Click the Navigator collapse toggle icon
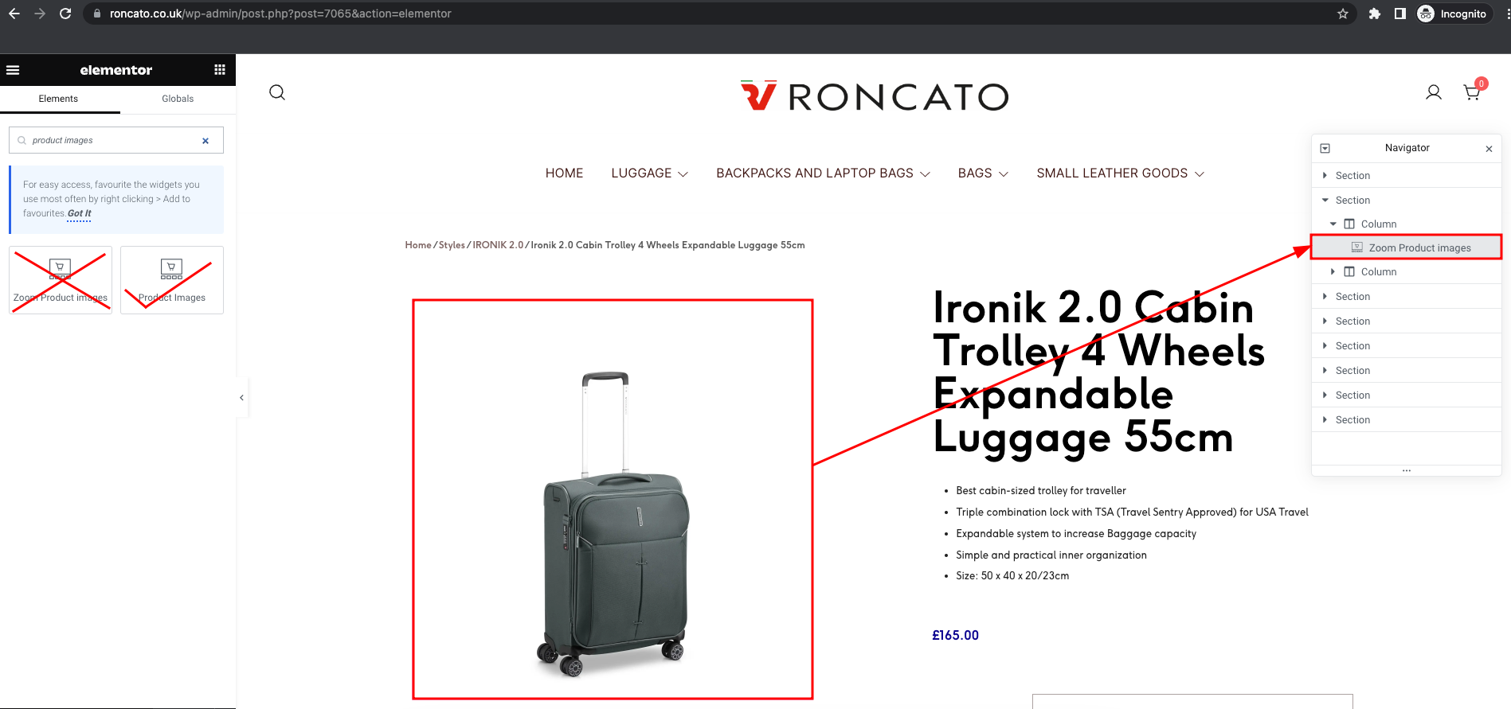Image resolution: width=1511 pixels, height=709 pixels. coord(1325,149)
